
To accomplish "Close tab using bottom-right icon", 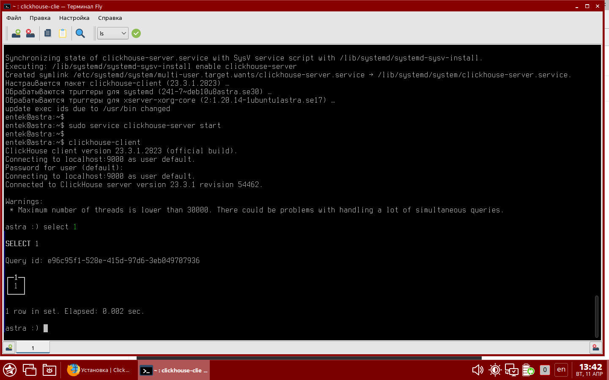I will click(x=595, y=348).
